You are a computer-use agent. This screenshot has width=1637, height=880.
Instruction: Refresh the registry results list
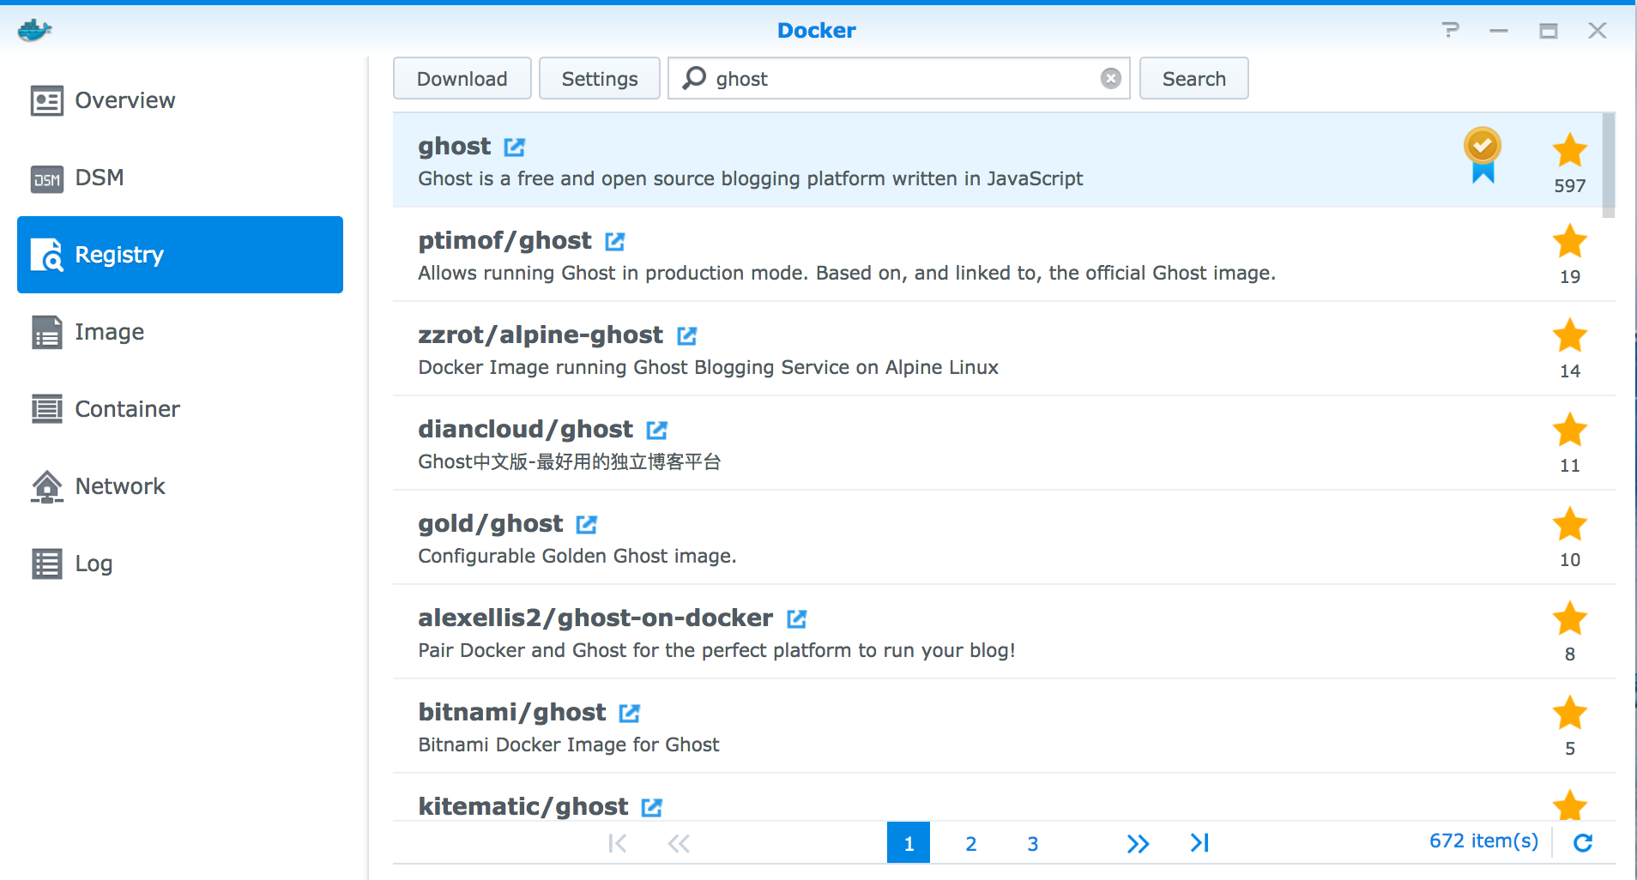click(x=1583, y=843)
